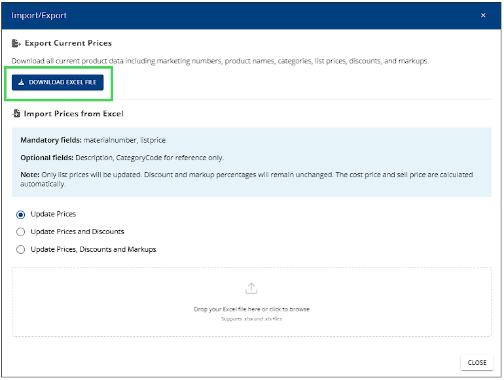
Task: Click the 'Update Prices and Discounts' label text
Action: 77,232
